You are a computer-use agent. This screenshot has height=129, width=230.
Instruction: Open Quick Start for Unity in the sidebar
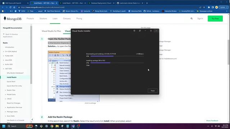click(x=14, y=86)
